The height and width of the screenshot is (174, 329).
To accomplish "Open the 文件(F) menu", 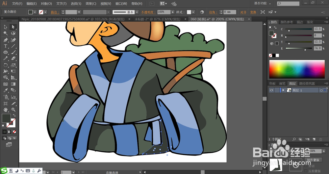I will pos(17,4).
